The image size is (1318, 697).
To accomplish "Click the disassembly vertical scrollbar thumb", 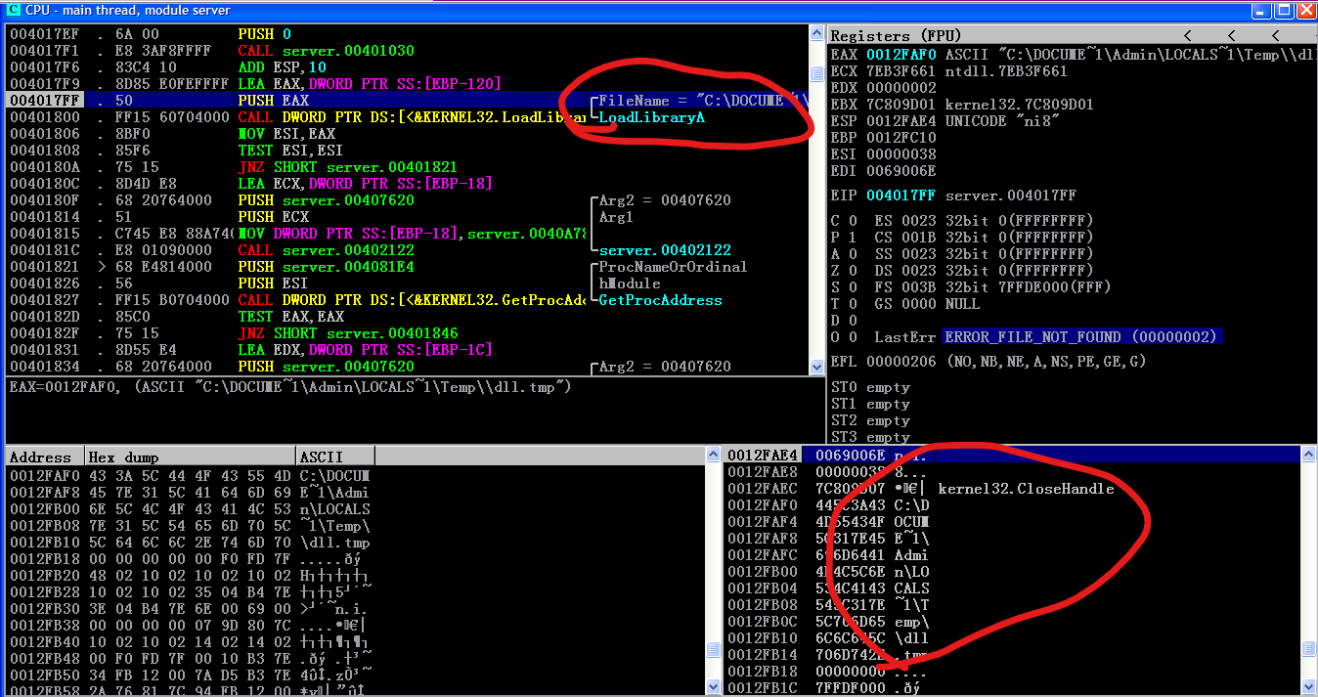I will (816, 73).
